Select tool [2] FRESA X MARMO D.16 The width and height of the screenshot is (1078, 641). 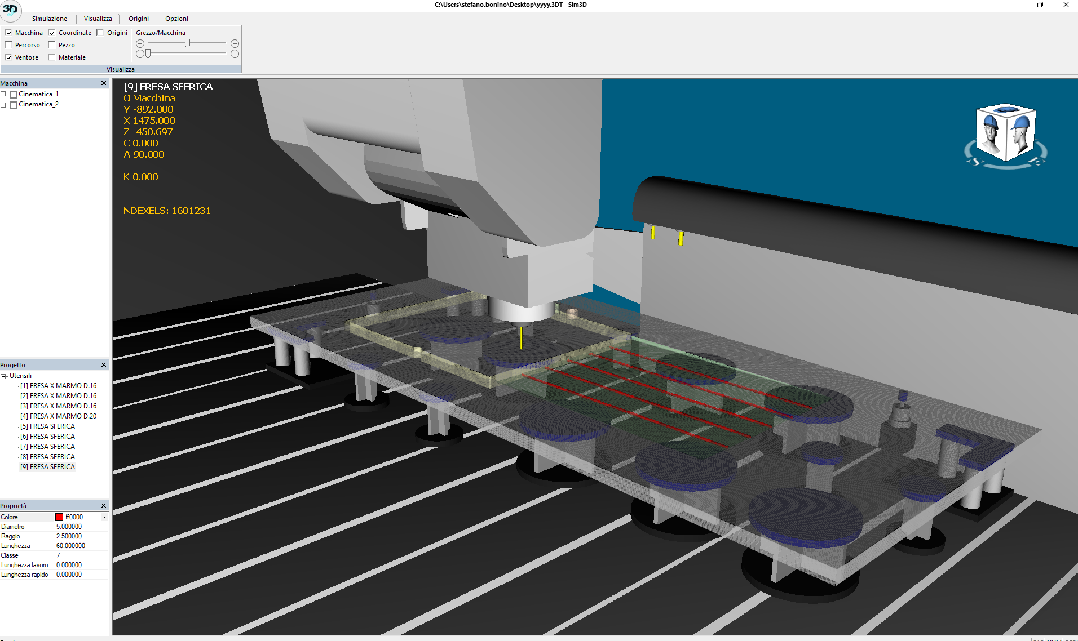coord(58,396)
